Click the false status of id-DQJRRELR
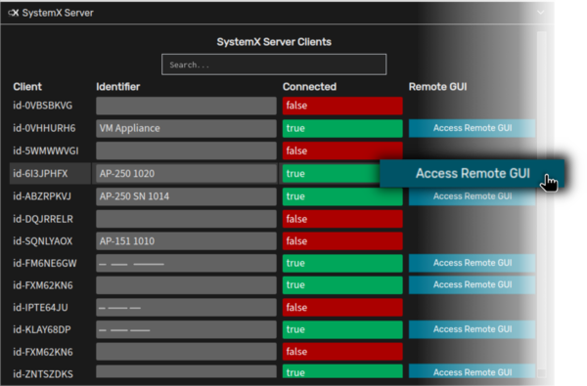 342,219
